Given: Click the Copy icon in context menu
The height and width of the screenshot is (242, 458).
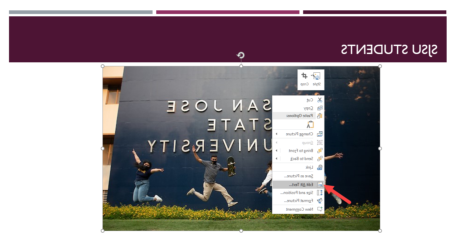Looking at the screenshot, I should click(x=320, y=108).
